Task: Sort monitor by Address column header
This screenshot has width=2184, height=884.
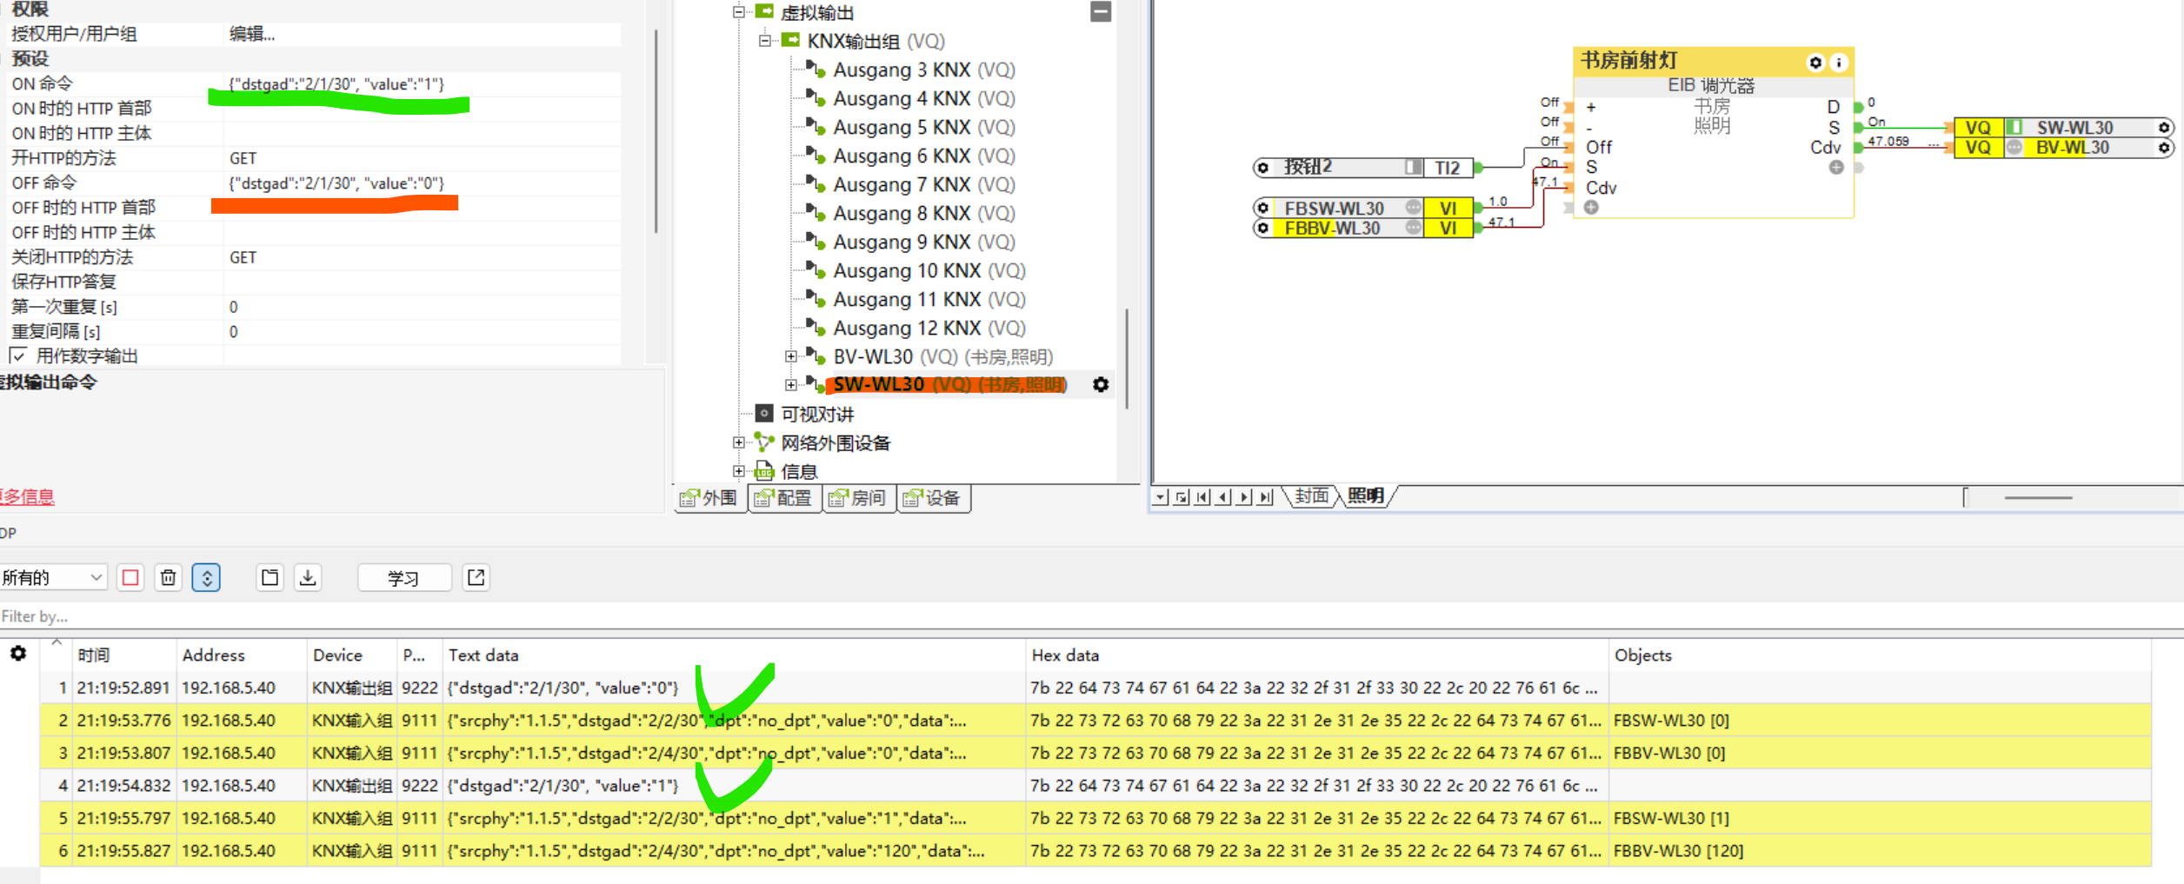Action: point(242,655)
